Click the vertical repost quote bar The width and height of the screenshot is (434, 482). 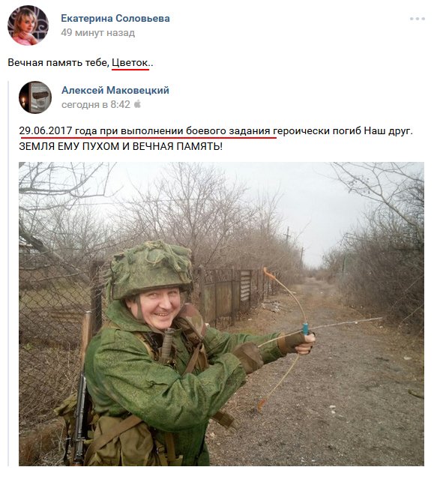click(8, 274)
